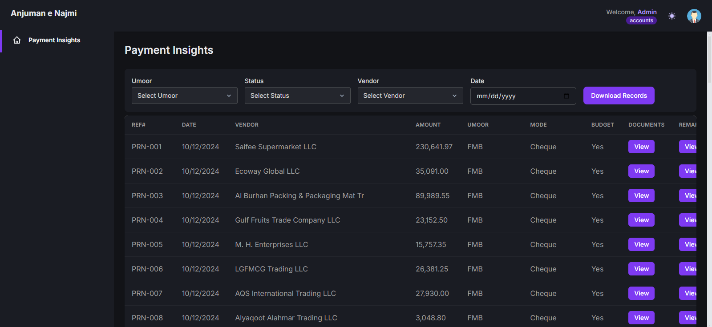The width and height of the screenshot is (712, 327).
Task: View remarks for PRN-003 row
Action: click(x=688, y=195)
